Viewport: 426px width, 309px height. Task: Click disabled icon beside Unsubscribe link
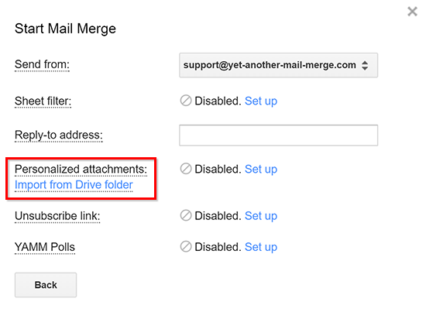(x=186, y=215)
